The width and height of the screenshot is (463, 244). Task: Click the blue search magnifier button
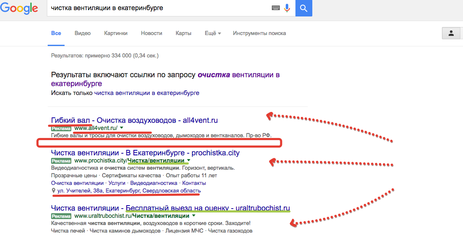tap(304, 8)
